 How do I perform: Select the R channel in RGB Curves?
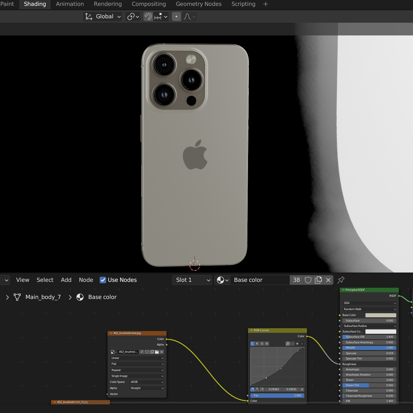[257, 344]
